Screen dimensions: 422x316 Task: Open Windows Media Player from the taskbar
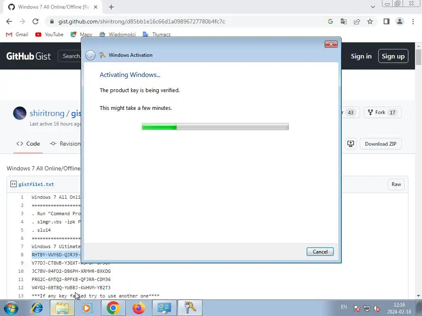[x=87, y=308]
